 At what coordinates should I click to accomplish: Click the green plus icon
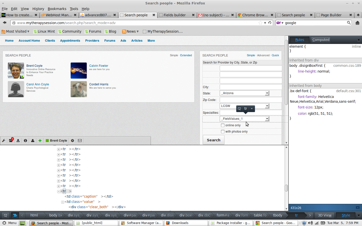click(x=40, y=141)
